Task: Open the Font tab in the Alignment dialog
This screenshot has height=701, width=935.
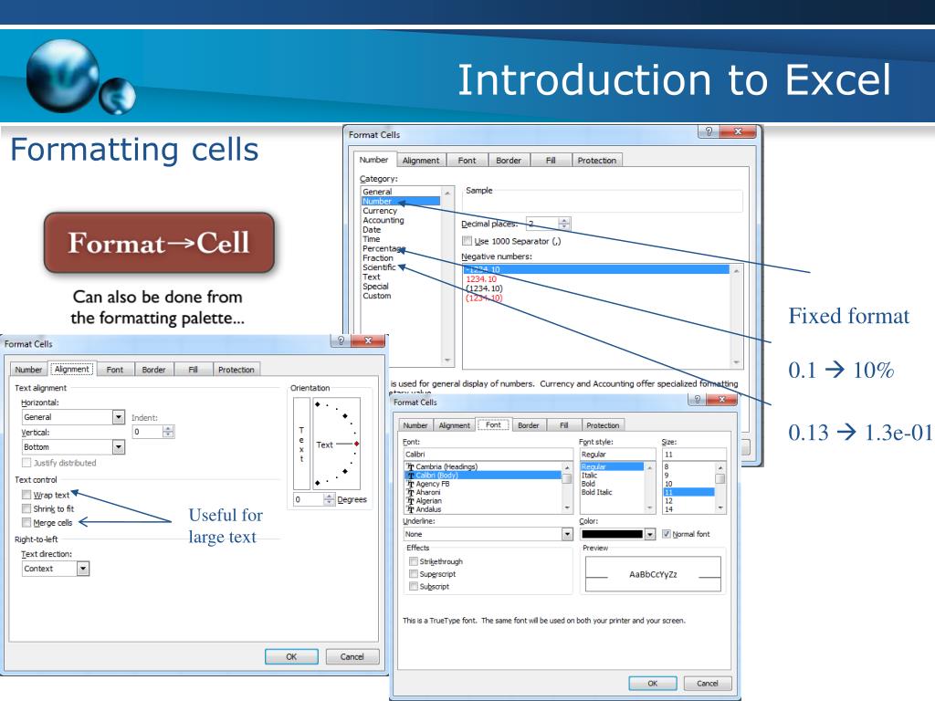Action: tap(114, 370)
